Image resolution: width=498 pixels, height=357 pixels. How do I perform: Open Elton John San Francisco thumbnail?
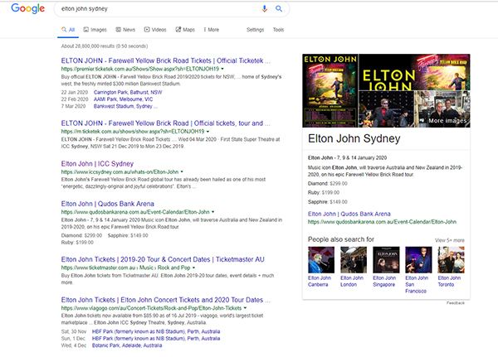[418, 259]
